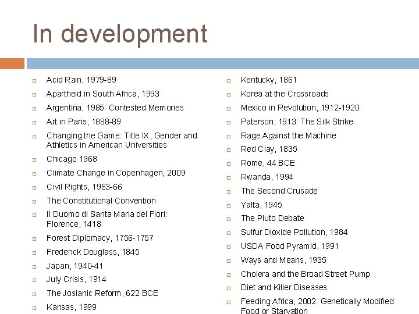Viewport: 419px width, 314px height.
Task: Click 'The Second Crusade' entry
Action: tap(279, 191)
